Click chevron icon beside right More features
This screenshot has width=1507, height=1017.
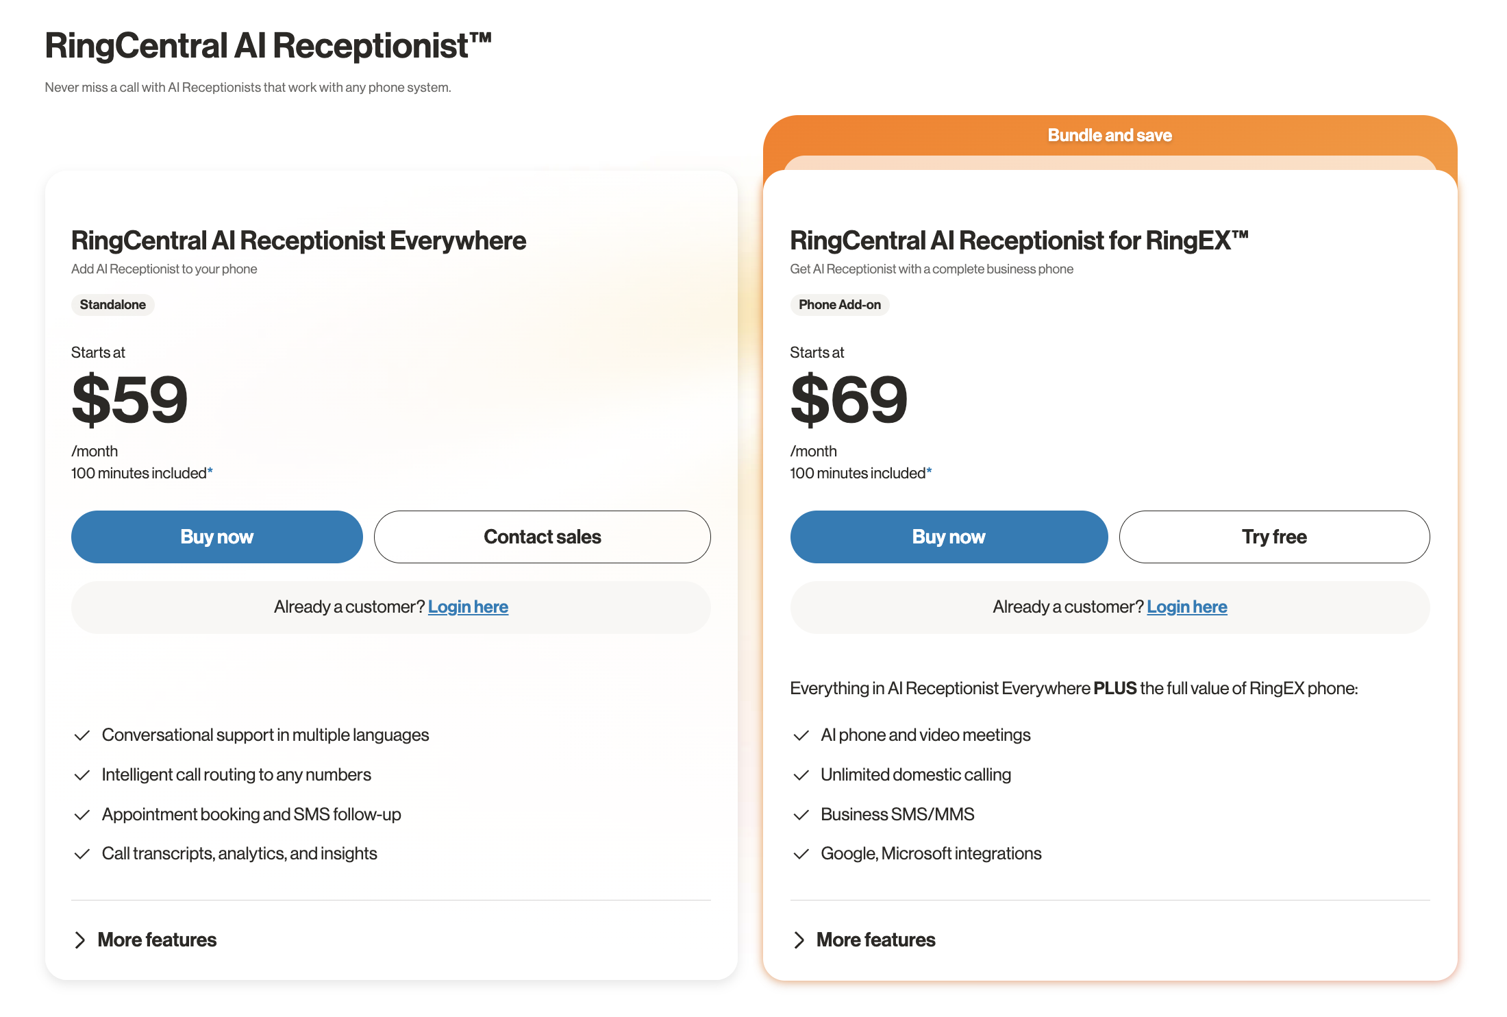click(799, 940)
